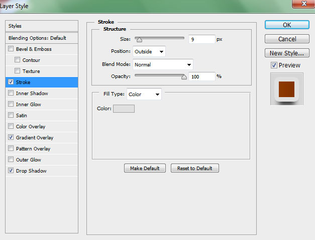This screenshot has width=315, height=240.
Task: Open the Position dropdown set to Outside
Action: [x=149, y=51]
